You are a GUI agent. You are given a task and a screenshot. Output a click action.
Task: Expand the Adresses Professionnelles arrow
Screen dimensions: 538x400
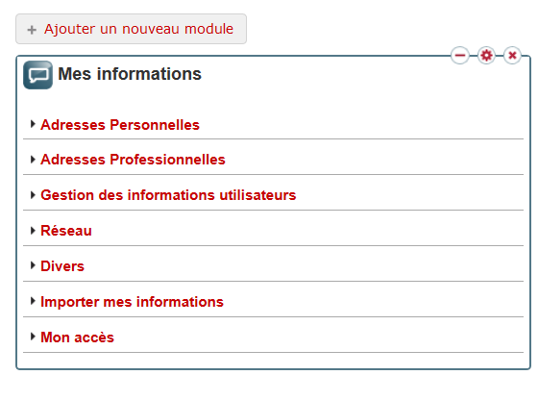(x=33, y=160)
